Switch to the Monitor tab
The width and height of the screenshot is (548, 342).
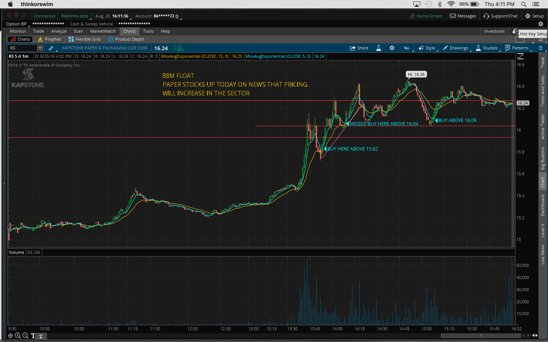[x=18, y=31]
